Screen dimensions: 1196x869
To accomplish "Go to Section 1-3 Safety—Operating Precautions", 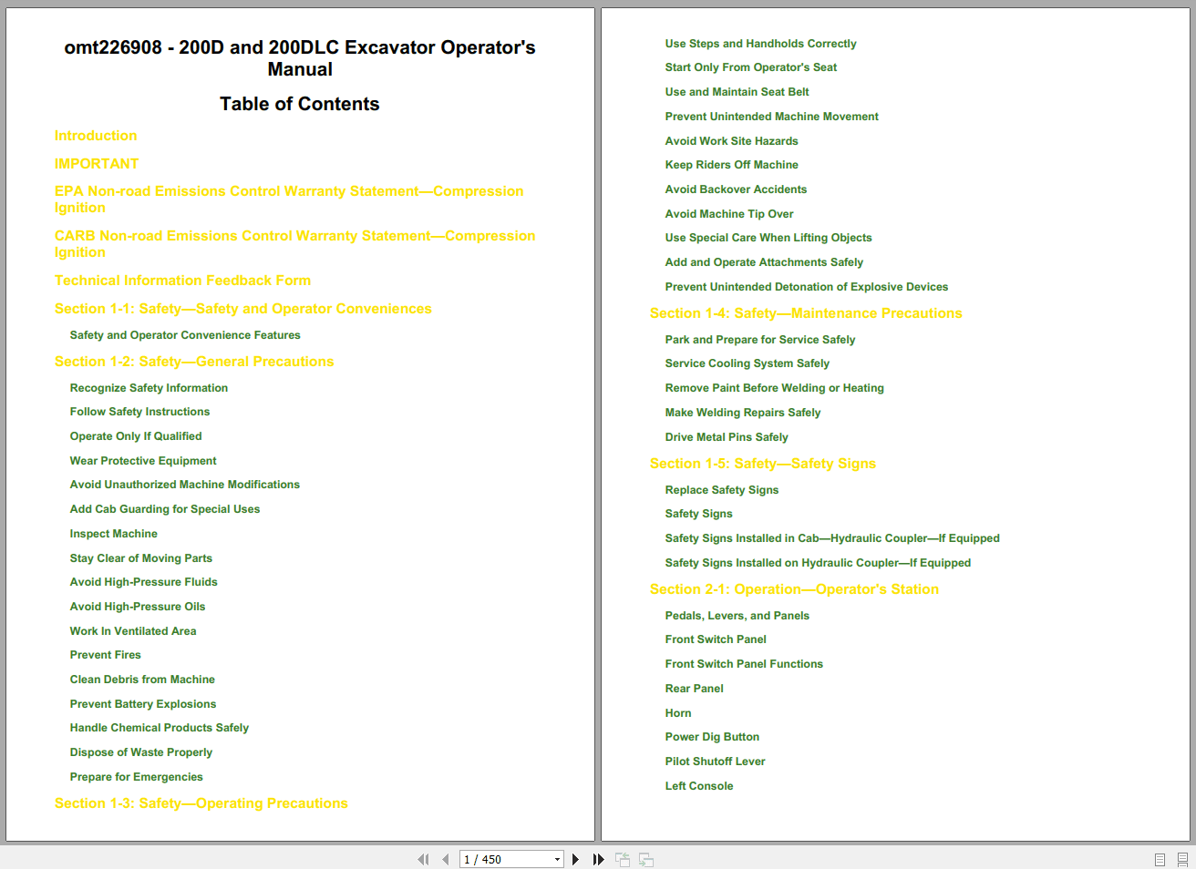I will [201, 803].
